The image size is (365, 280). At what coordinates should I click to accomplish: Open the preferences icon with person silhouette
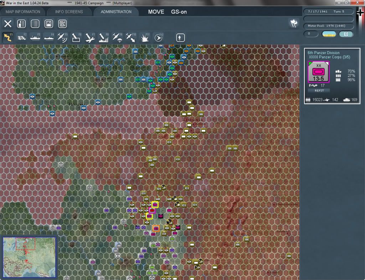pos(21,24)
